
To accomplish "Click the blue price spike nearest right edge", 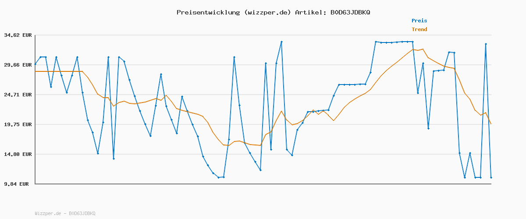I will (x=486, y=44).
